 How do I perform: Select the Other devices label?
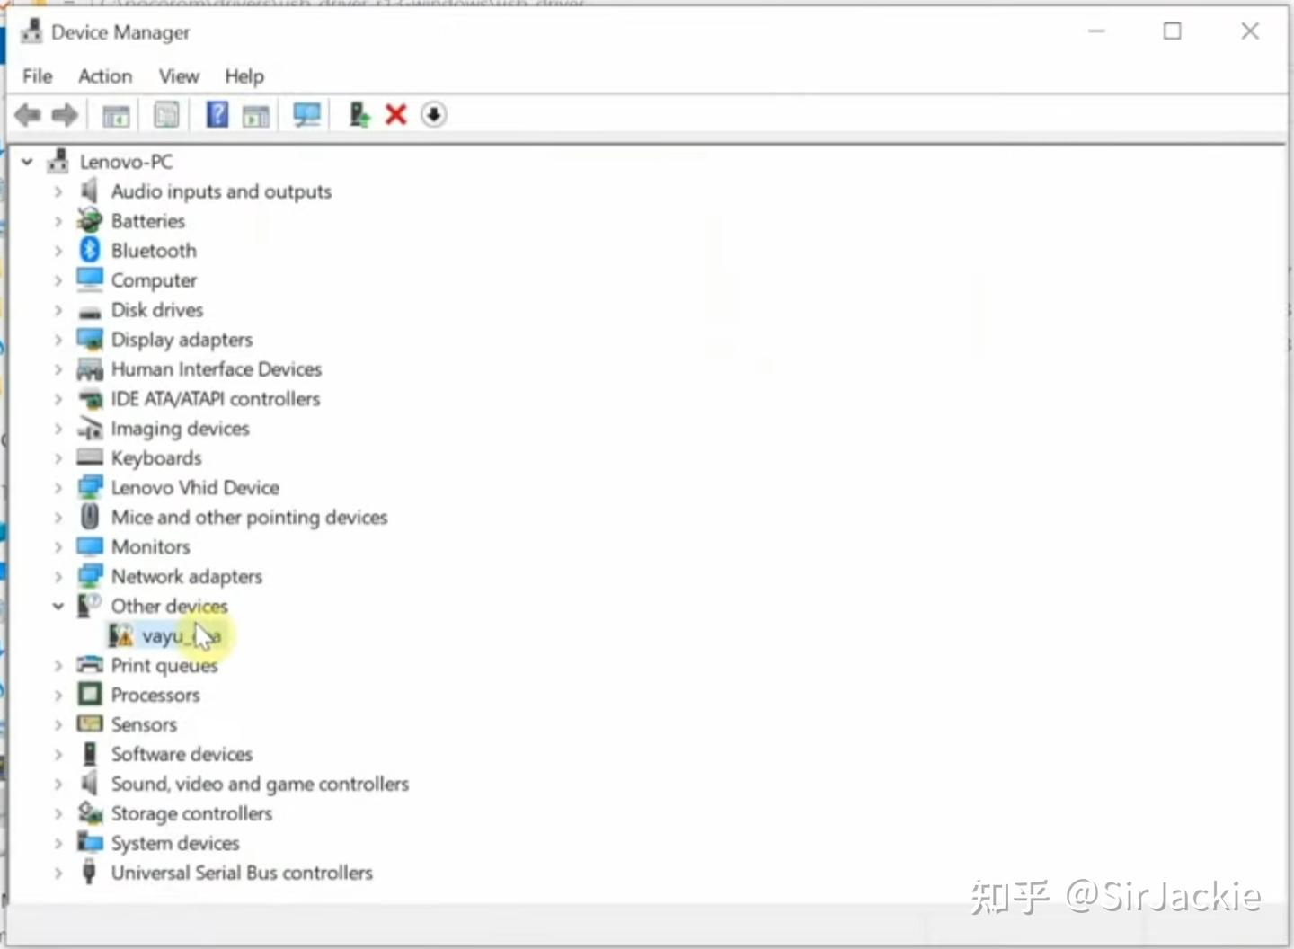click(x=170, y=606)
